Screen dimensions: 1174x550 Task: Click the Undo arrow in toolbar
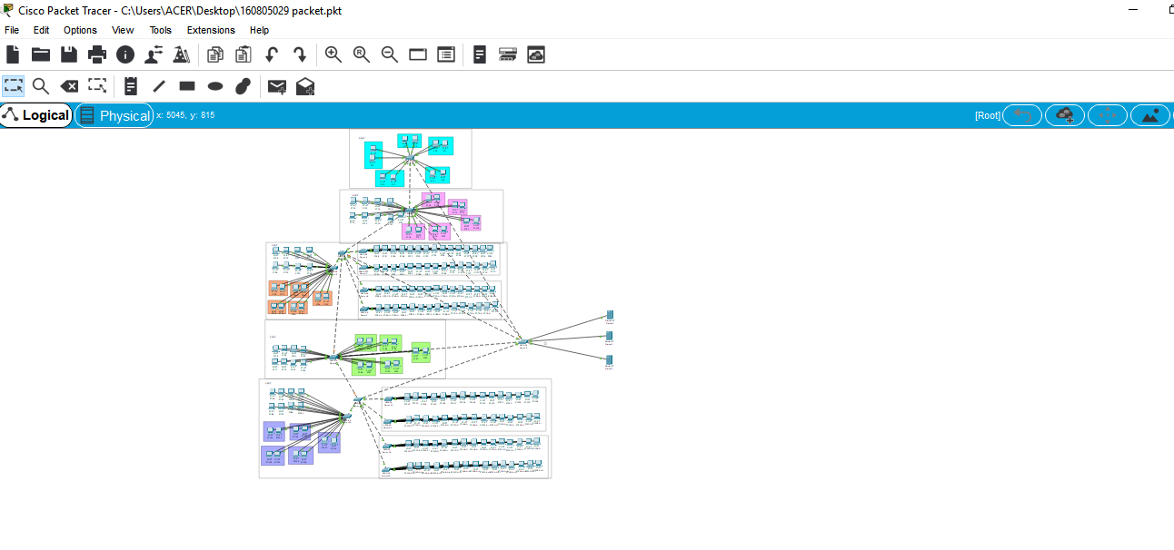[271, 55]
